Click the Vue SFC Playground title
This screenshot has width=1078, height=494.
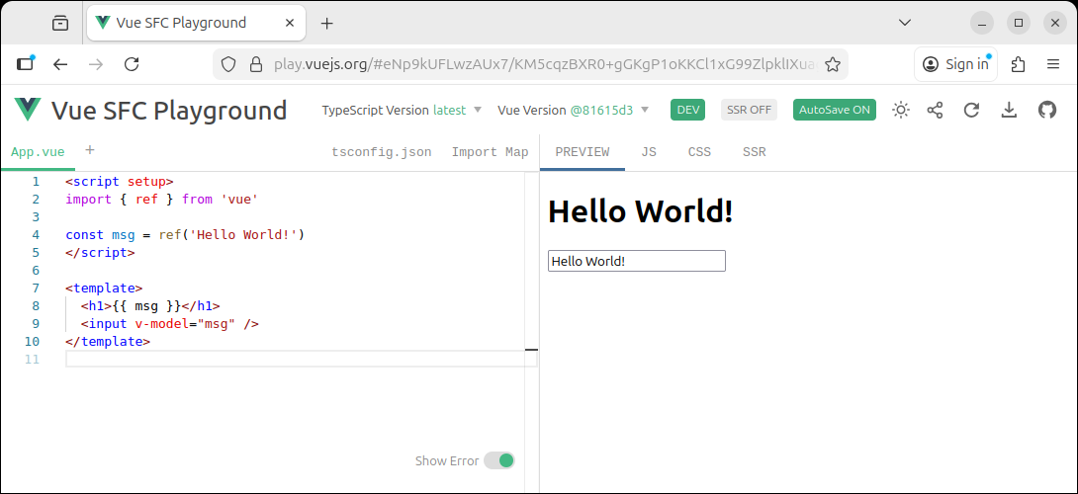pos(169,110)
